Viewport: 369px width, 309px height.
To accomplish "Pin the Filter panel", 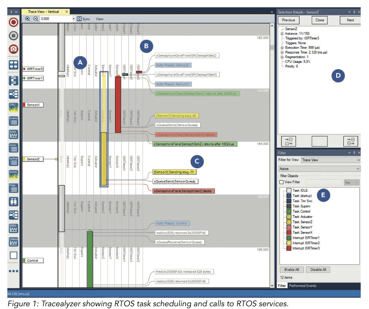I will (354, 153).
